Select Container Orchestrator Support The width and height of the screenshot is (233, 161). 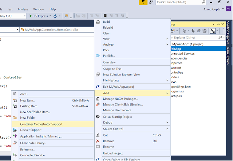52,124
